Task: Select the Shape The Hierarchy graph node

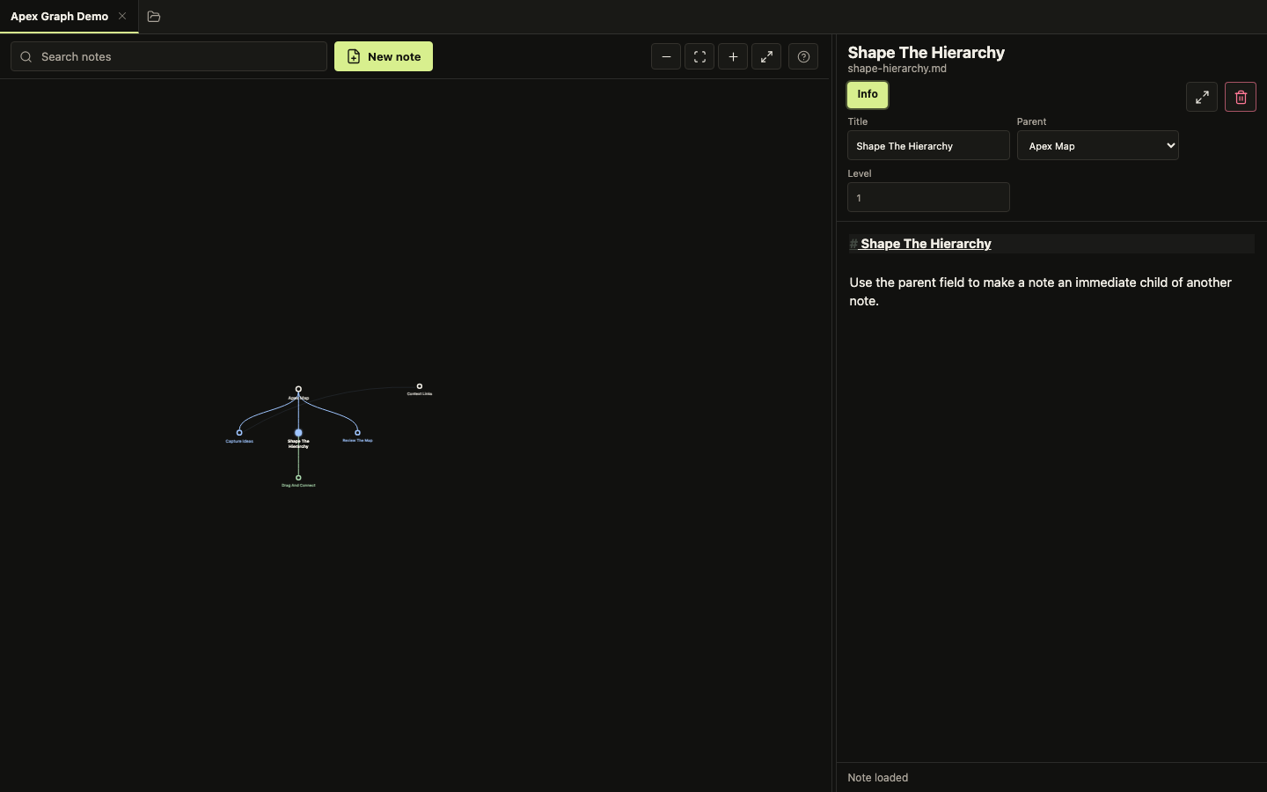Action: (298, 433)
